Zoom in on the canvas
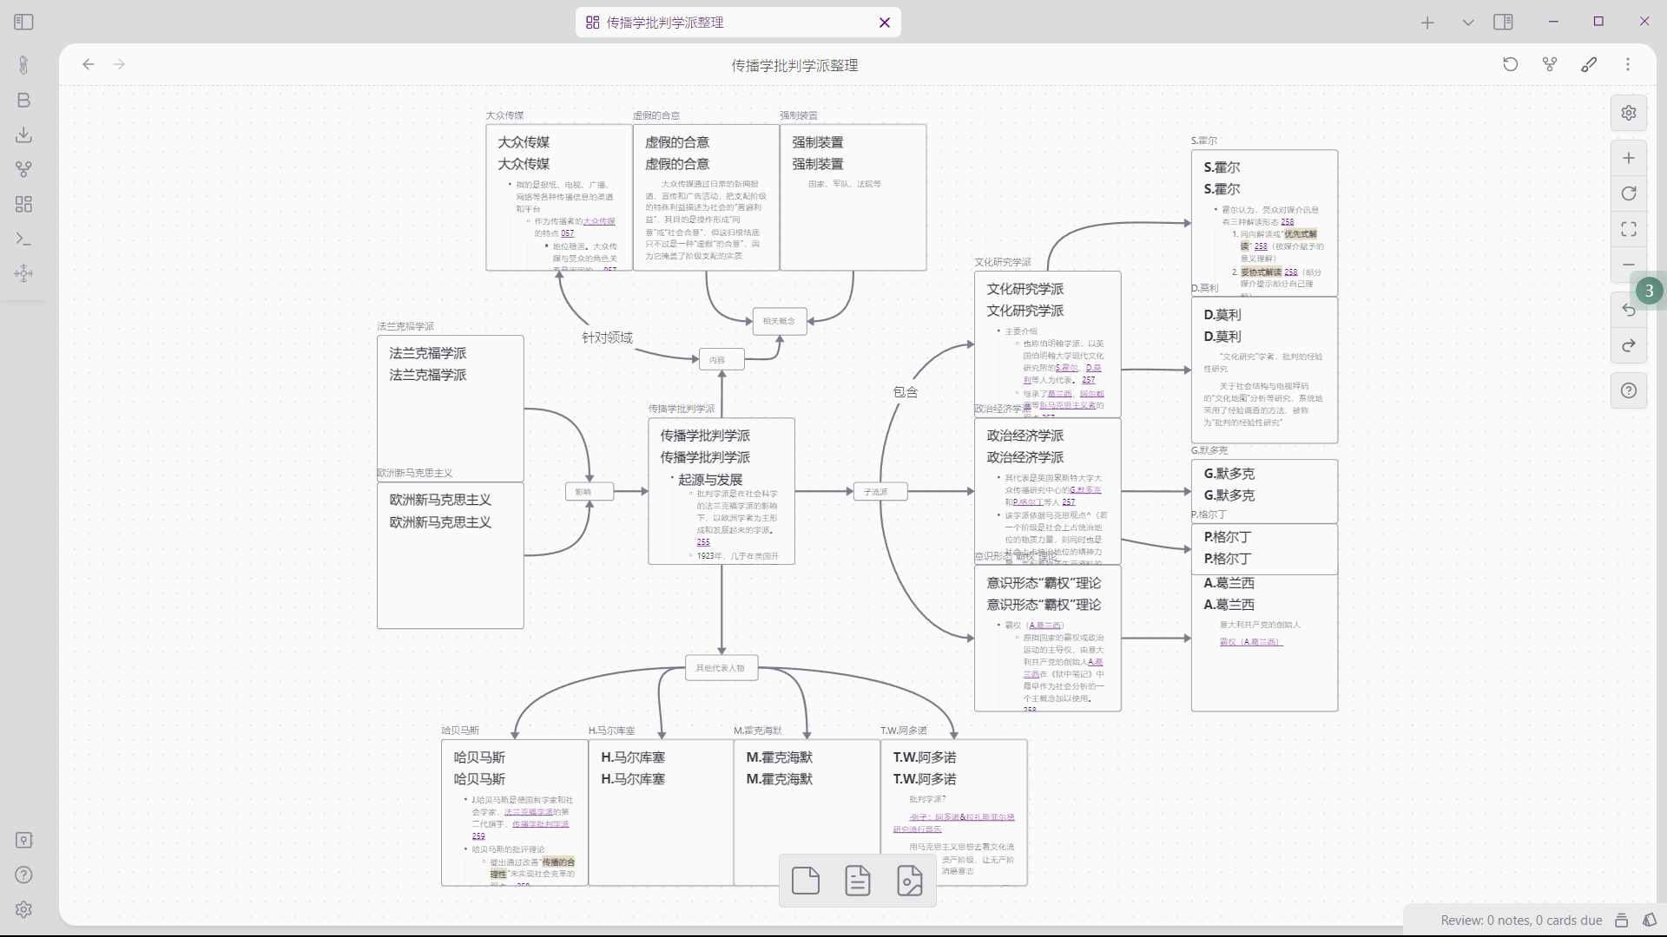The height and width of the screenshot is (937, 1667). (x=1629, y=158)
